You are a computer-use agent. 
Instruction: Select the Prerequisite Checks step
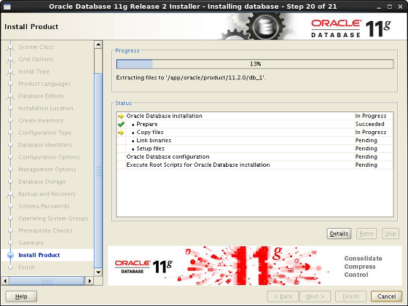click(x=45, y=230)
